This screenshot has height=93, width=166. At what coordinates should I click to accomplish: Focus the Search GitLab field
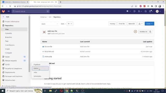(x=31, y=11)
